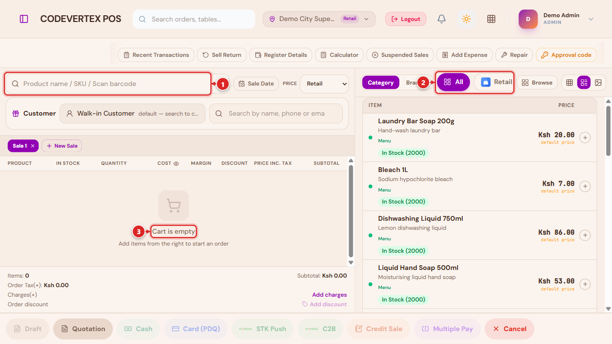Viewport: 612px width, 344px height.
Task: Pay with Cash
Action: tap(138, 329)
